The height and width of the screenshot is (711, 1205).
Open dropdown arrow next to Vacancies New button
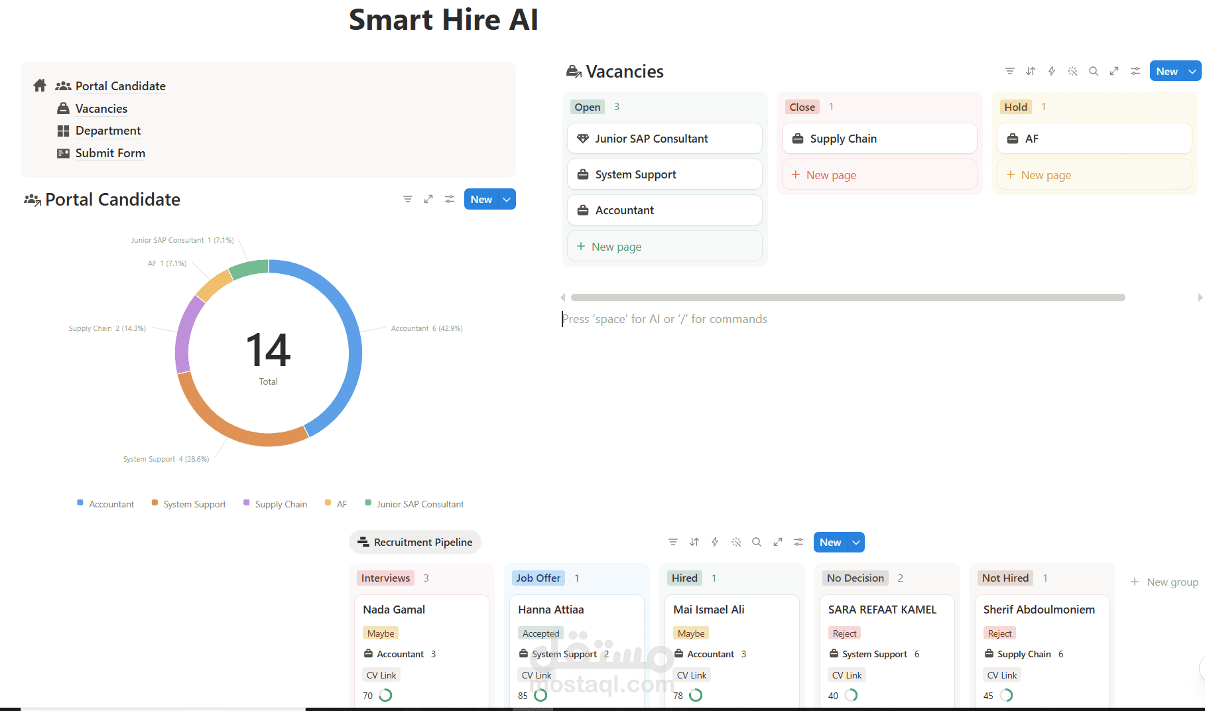pos(1193,71)
